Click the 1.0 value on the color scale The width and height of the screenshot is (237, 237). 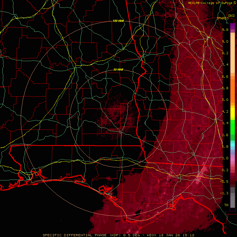click(225, 158)
